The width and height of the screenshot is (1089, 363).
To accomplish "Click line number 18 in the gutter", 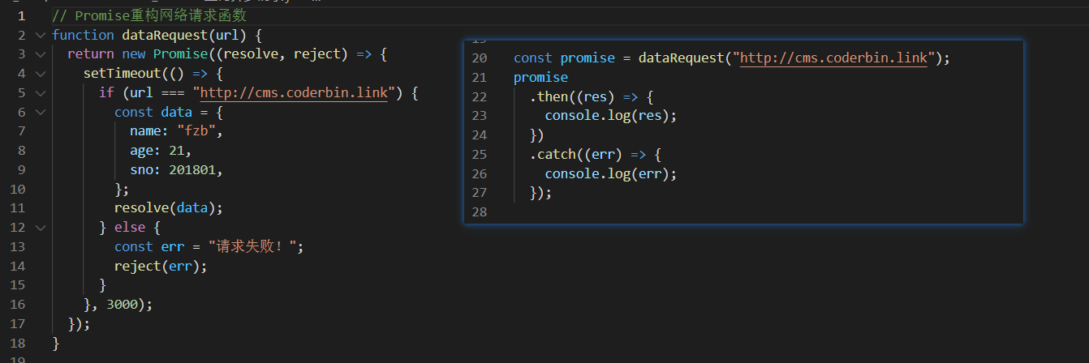I will click(x=17, y=344).
